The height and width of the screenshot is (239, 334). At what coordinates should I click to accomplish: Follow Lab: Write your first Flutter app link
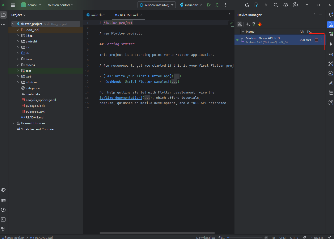137,76
